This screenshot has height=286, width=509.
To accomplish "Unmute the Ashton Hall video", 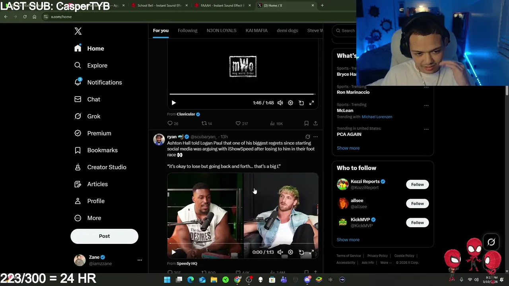I will tap(280, 252).
